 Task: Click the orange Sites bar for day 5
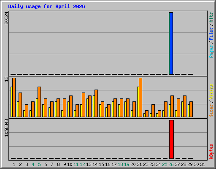(39, 102)
